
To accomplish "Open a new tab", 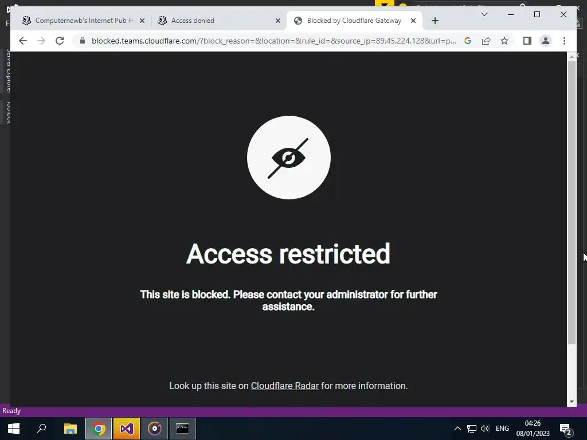I will 435,21.
